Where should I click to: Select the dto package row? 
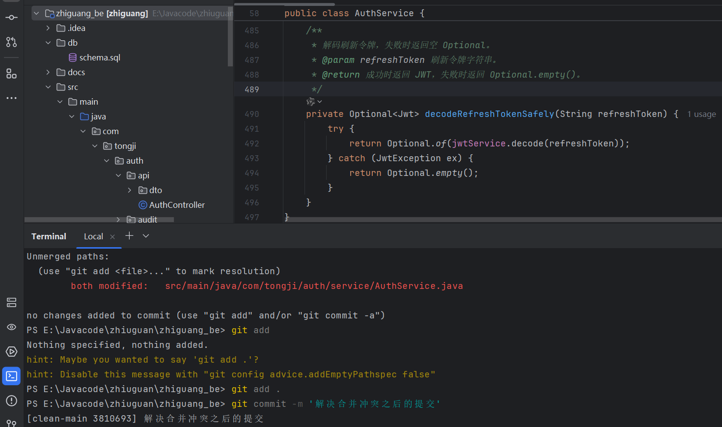[x=129, y=190]
